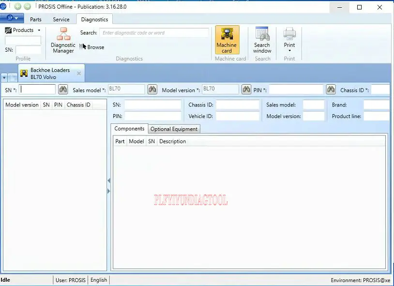Select the Diagnostics ribbon tab

point(94,19)
